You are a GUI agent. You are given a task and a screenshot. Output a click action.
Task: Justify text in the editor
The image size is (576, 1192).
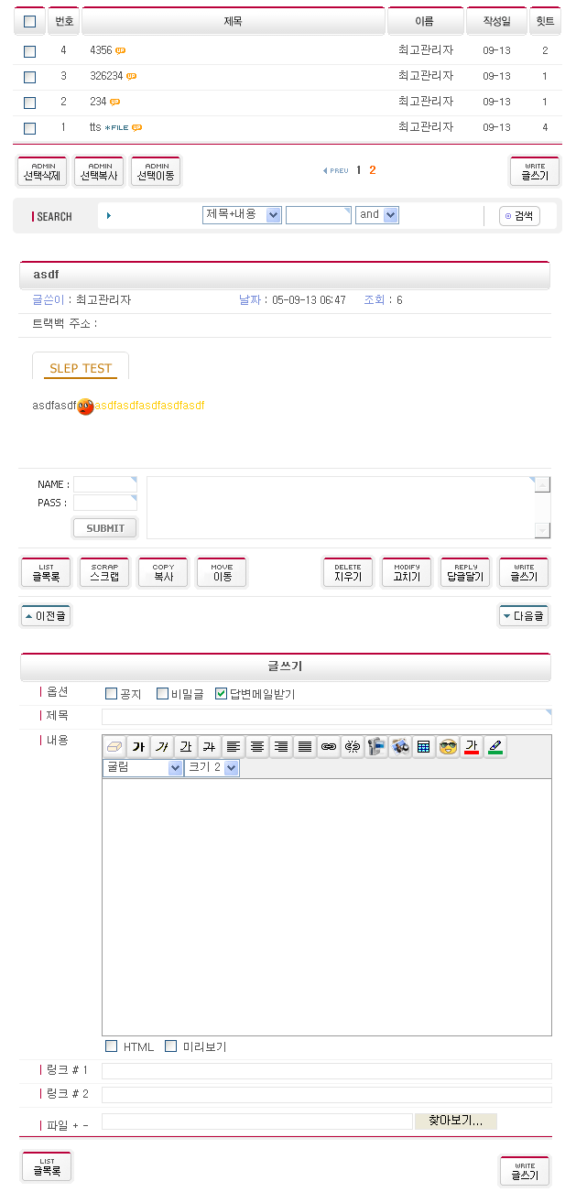(305, 747)
